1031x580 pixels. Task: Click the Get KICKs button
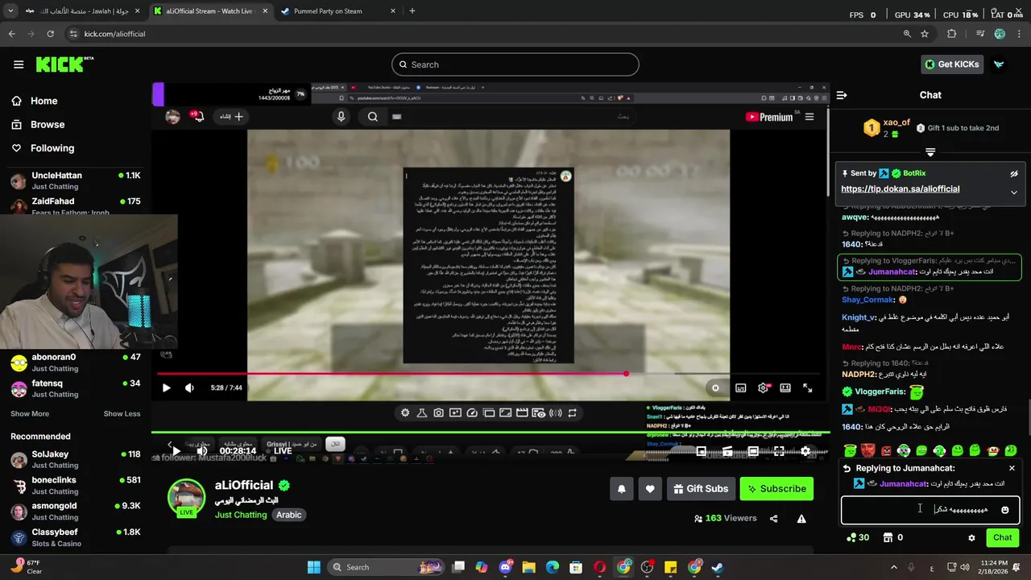pyautogui.click(x=952, y=64)
